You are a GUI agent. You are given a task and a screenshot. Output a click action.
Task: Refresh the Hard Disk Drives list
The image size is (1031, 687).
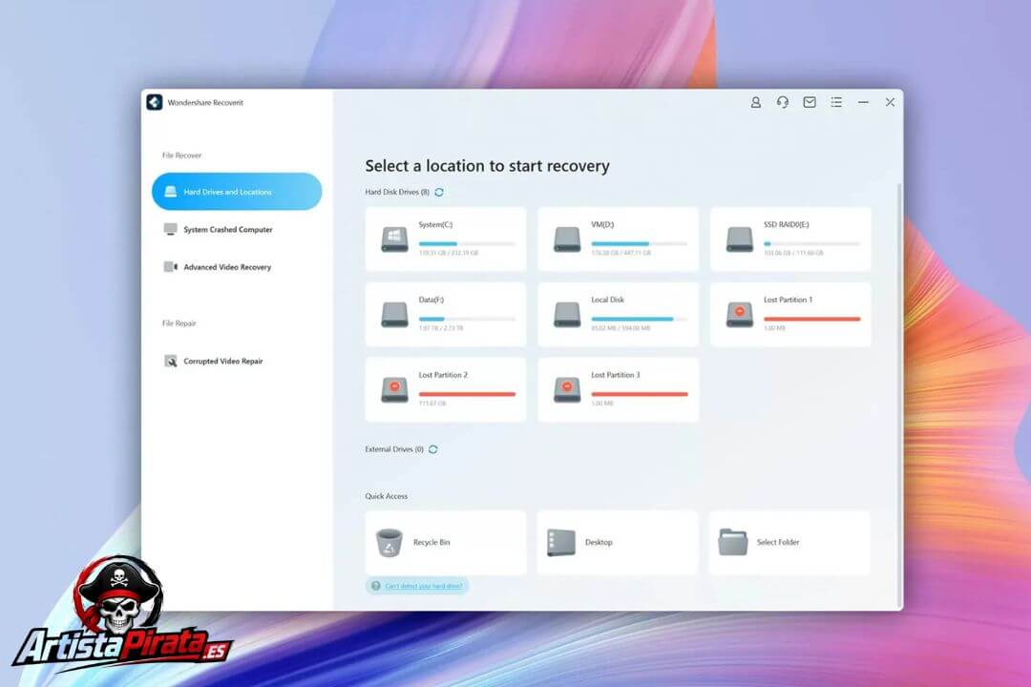point(439,192)
